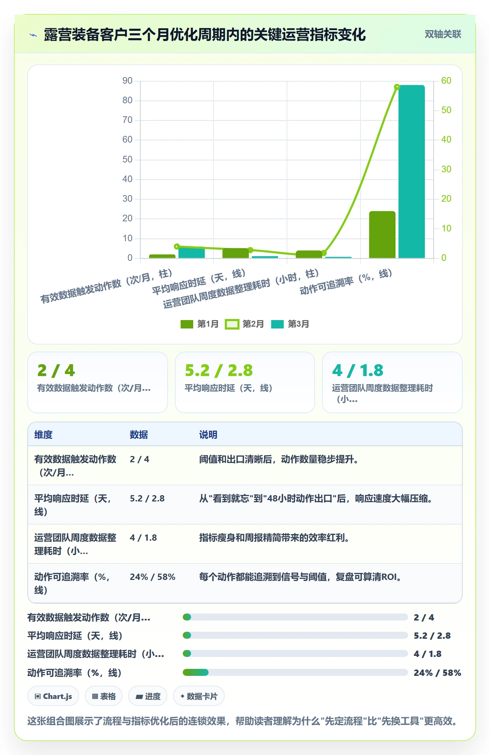Screen dimensions: 490x755
Task: Toggle the 第2月 legend color box
Action: 232,324
